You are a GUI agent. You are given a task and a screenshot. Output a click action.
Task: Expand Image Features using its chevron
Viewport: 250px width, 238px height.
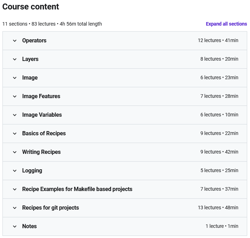[x=15, y=96]
